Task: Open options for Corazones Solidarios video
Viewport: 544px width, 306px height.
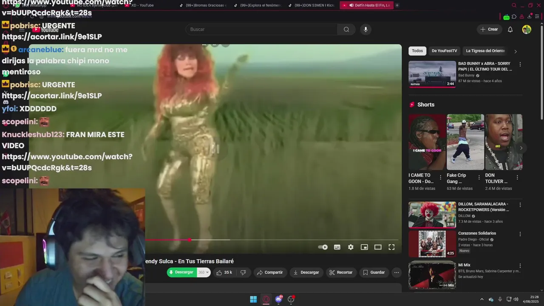Action: coord(520,234)
